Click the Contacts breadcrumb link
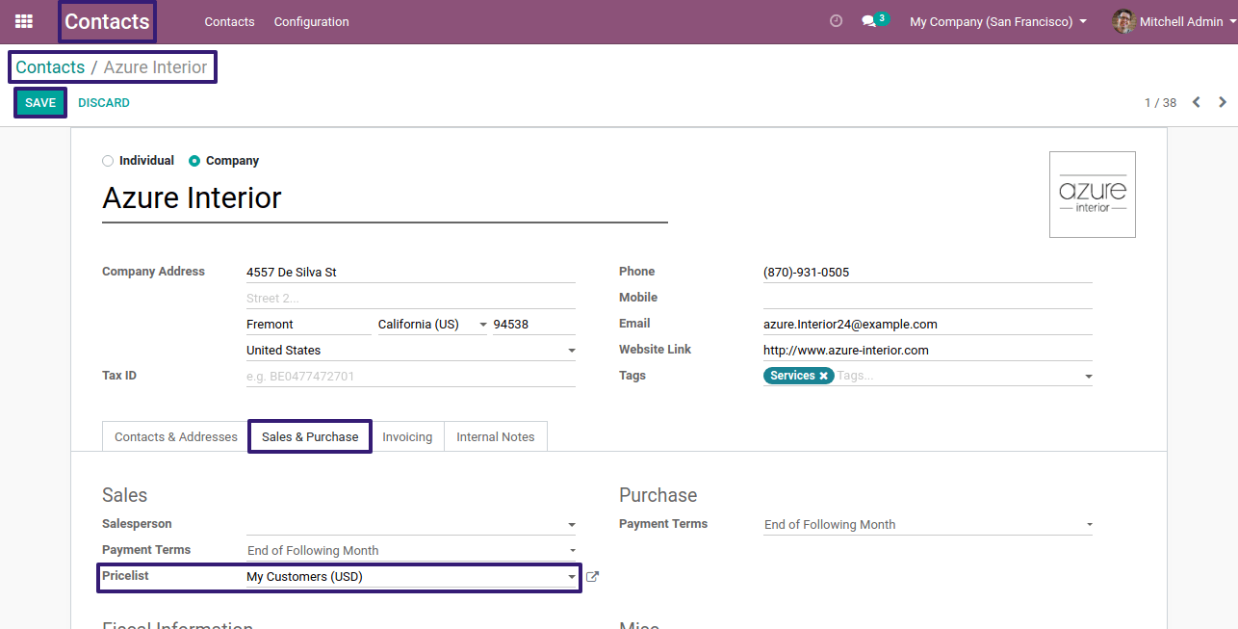1238x629 pixels. [x=50, y=67]
